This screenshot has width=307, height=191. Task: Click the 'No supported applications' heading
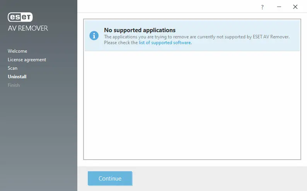(x=140, y=30)
